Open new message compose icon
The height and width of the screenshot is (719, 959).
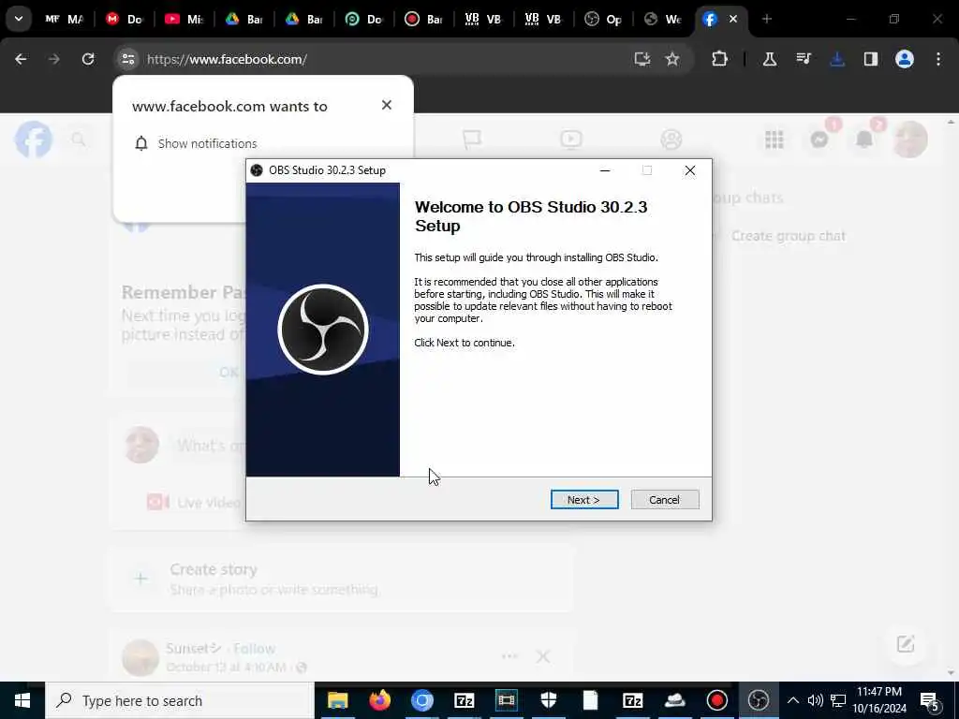tap(906, 644)
